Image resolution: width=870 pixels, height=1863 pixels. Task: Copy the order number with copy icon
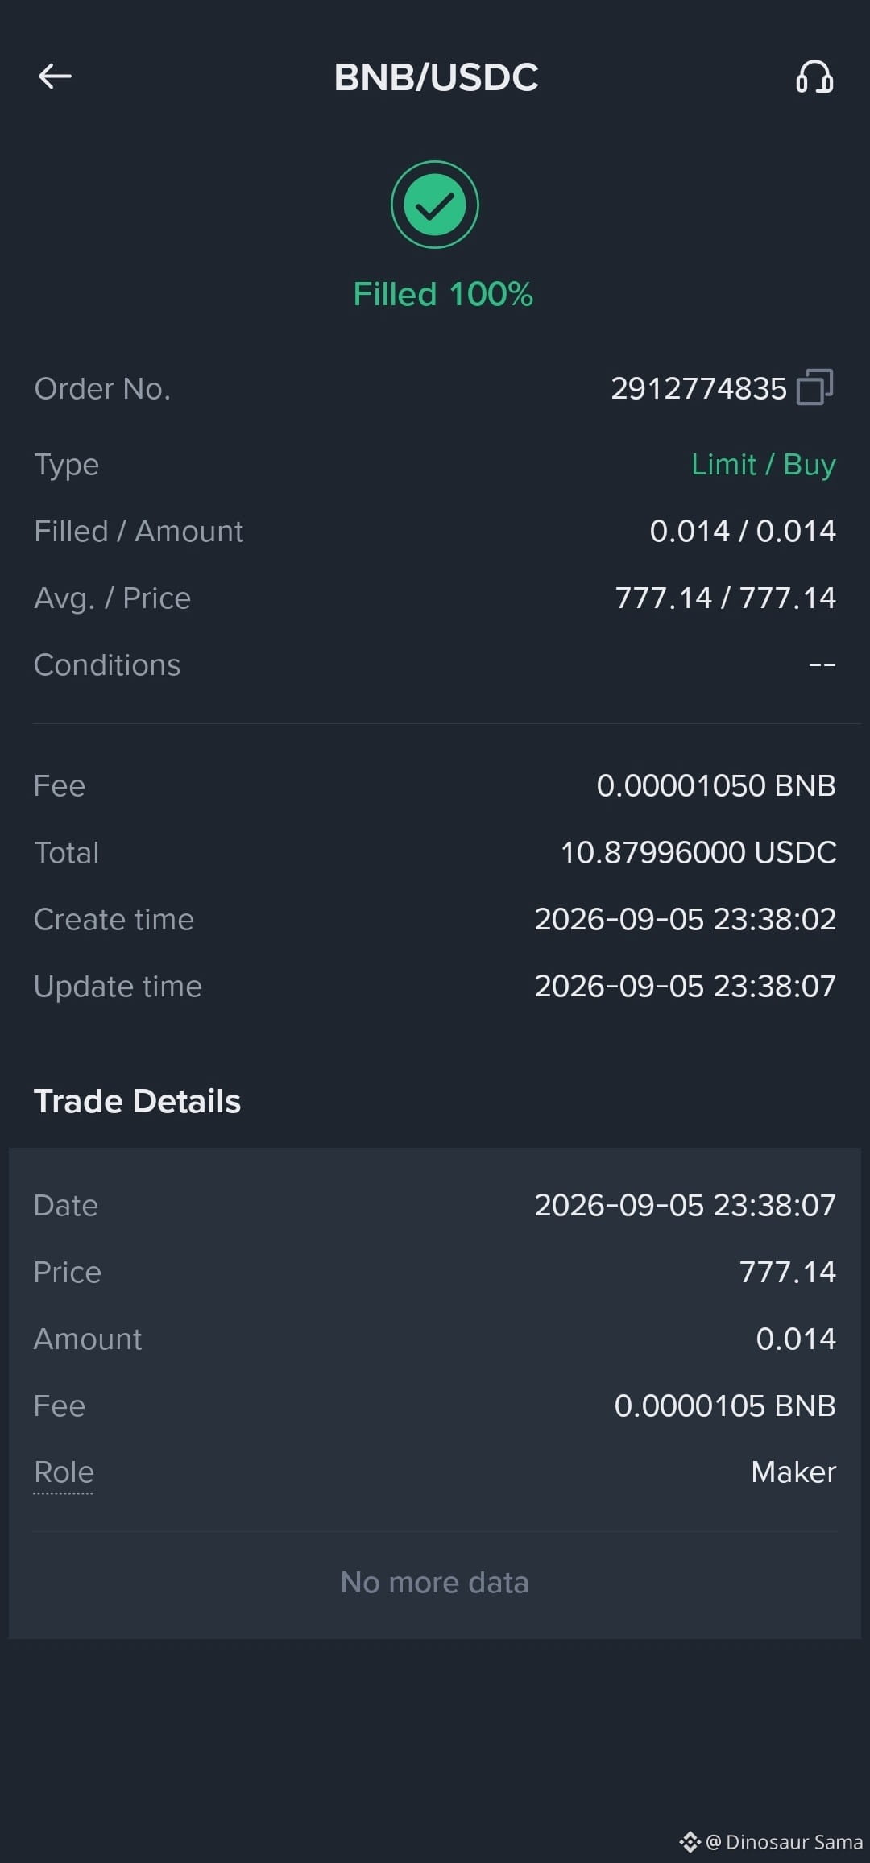(814, 387)
